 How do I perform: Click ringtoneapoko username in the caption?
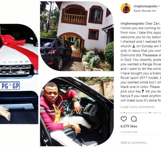(132, 23)
